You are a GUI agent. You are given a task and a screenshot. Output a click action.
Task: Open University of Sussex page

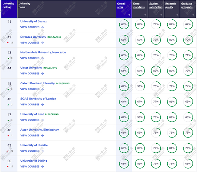coord(34,21)
